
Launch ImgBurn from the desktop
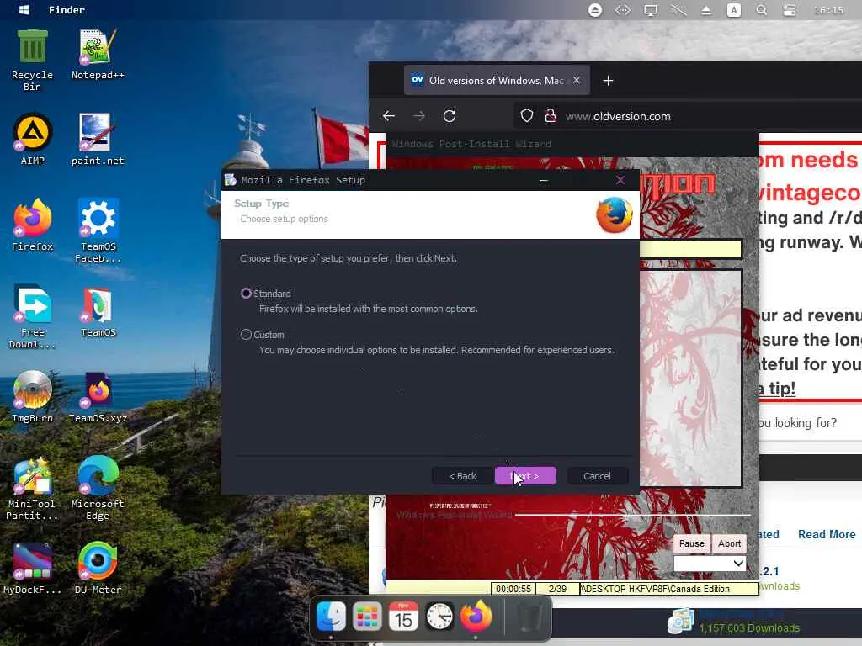[x=33, y=397]
